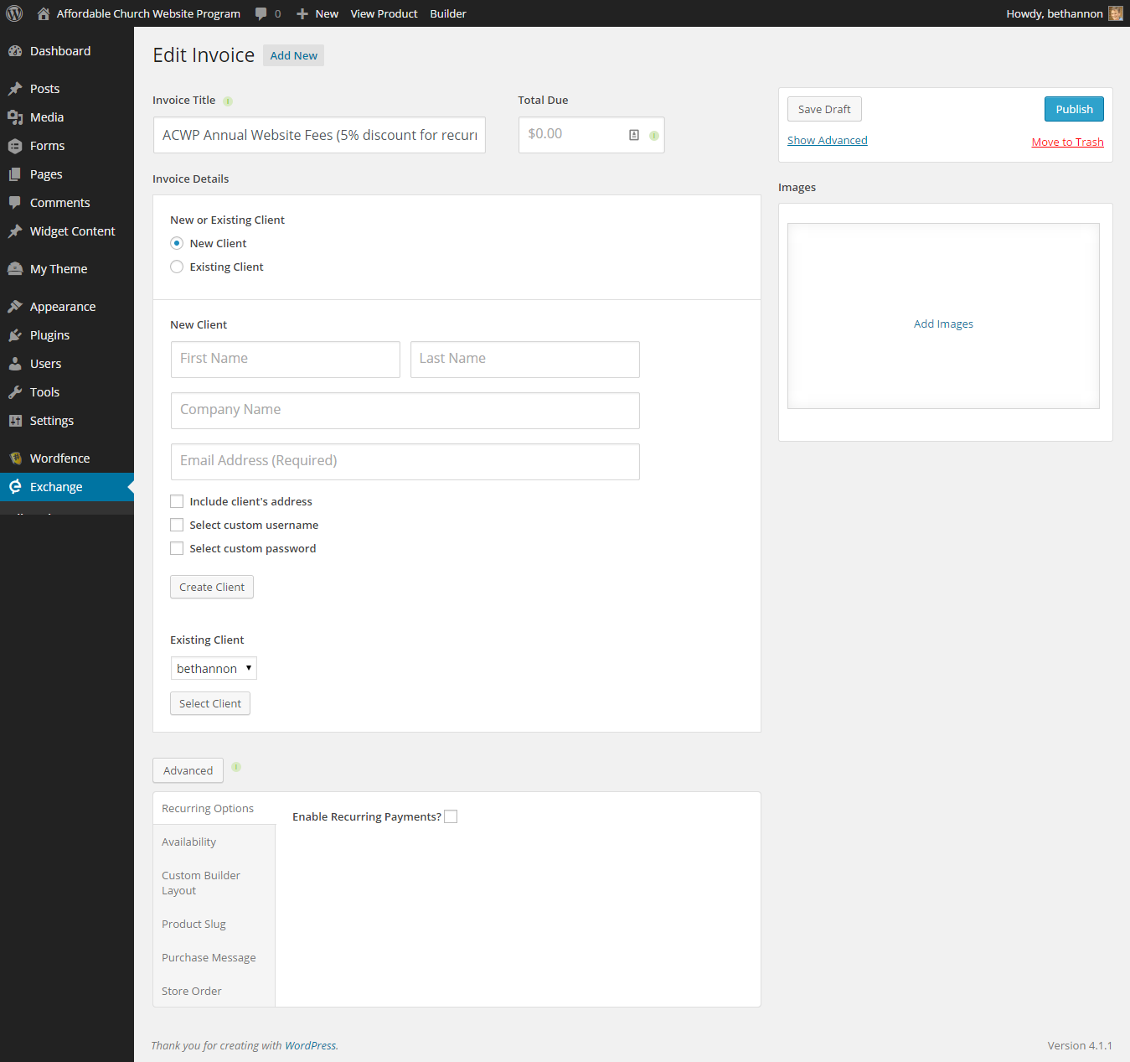Viewport: 1130px width, 1062px height.
Task: Click the user avatar in the admin bar
Action: click(1116, 13)
